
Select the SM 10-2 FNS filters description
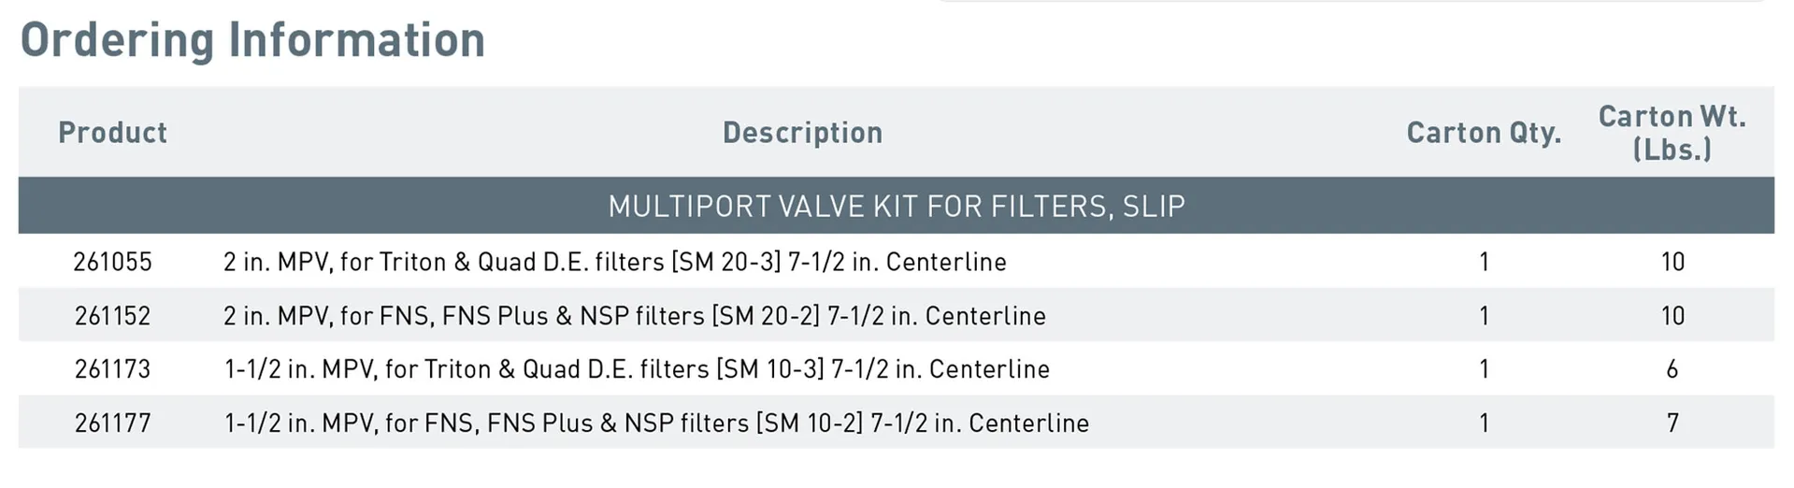click(656, 423)
